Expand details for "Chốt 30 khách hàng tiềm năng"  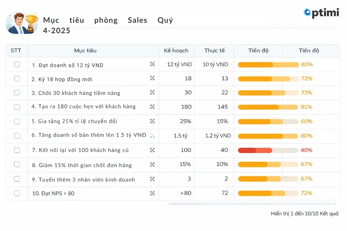[153, 93]
